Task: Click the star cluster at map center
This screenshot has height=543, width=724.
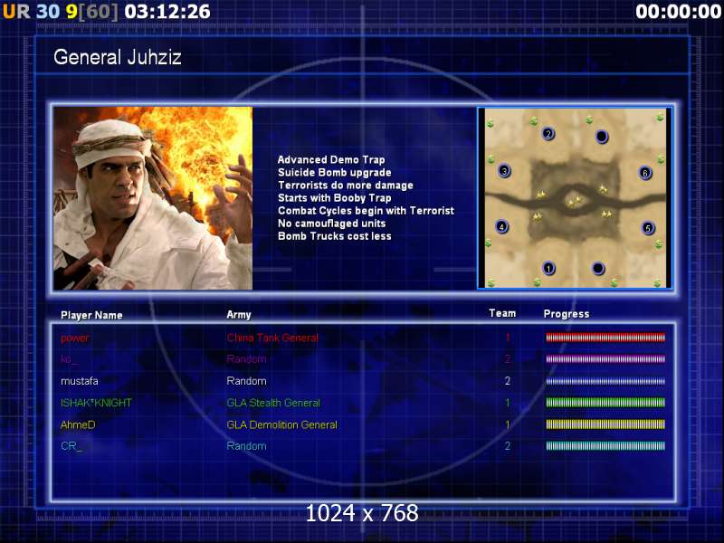Action: (575, 200)
